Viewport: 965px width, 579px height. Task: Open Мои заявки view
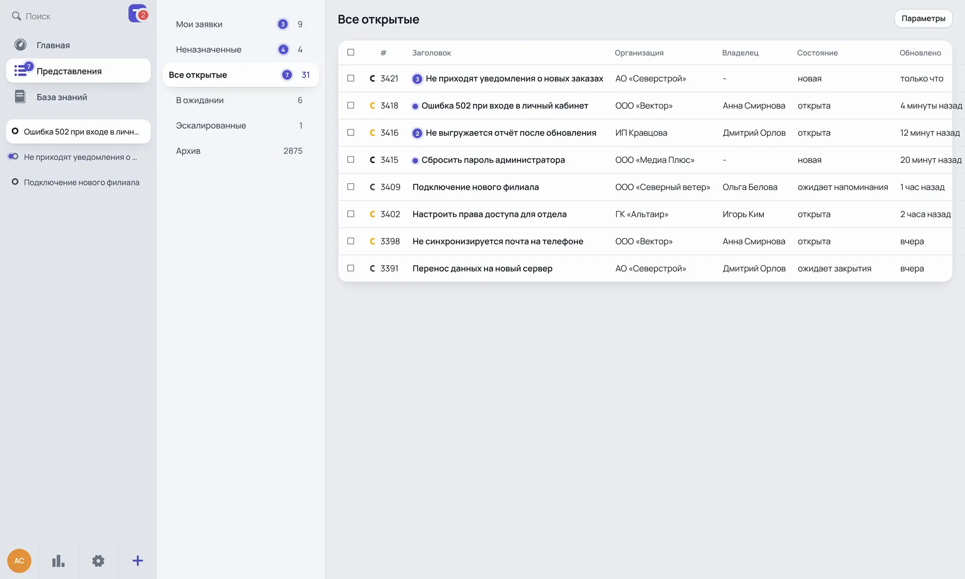point(241,24)
